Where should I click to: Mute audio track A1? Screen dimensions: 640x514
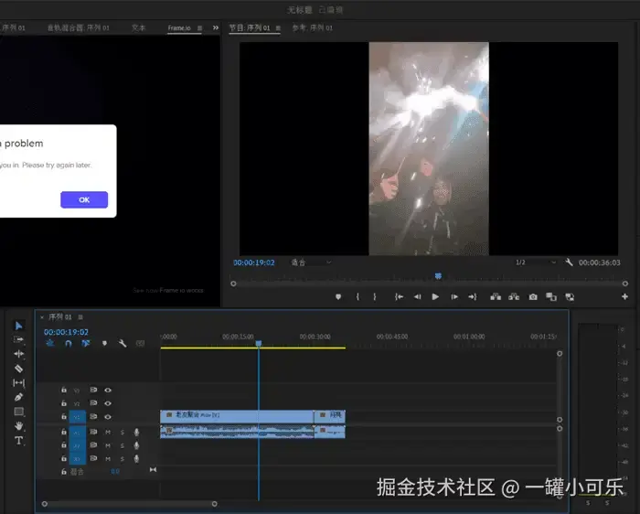108,432
